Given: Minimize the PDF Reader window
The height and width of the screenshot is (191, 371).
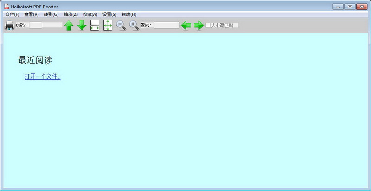Looking at the screenshot, I should click(x=338, y=7).
